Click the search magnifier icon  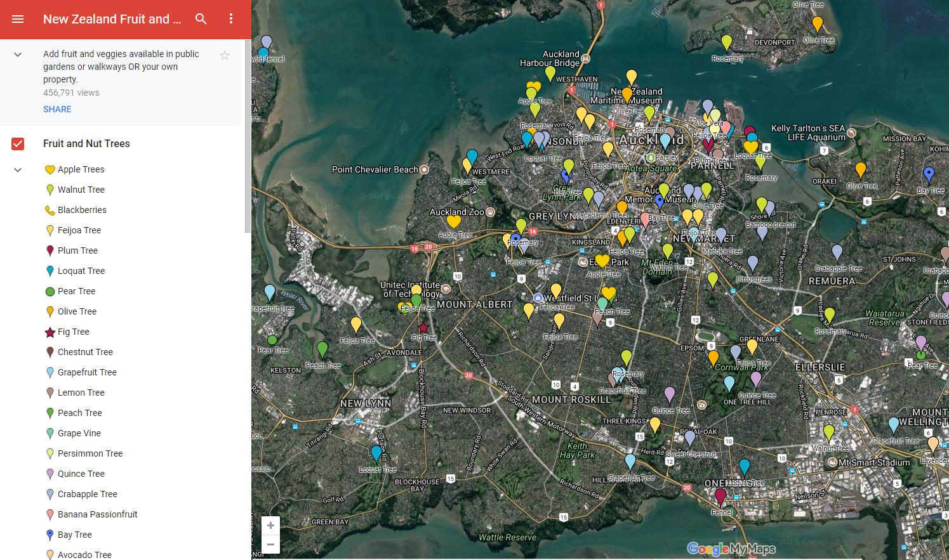coord(201,19)
